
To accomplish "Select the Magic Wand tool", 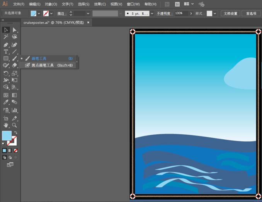I will tap(6, 37).
